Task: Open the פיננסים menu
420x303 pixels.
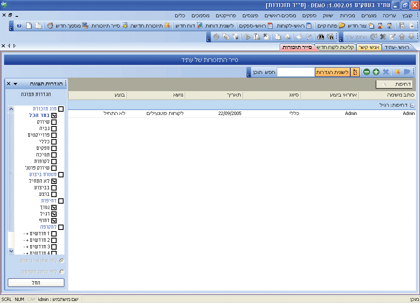Action: tap(250, 16)
